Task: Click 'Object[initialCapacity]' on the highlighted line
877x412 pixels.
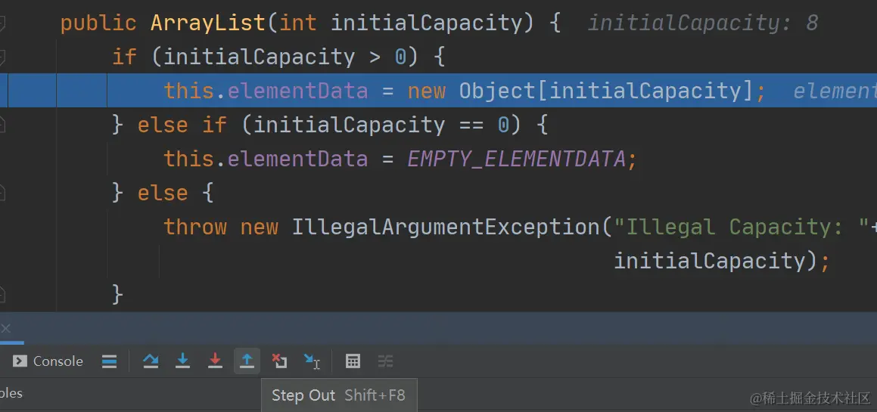Action: click(x=607, y=91)
